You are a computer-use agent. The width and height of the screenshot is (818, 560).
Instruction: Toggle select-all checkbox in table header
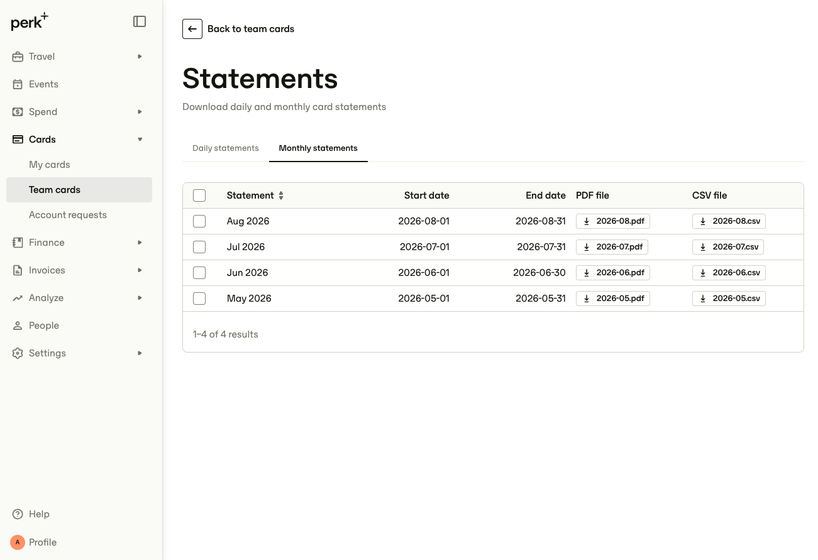(x=199, y=195)
